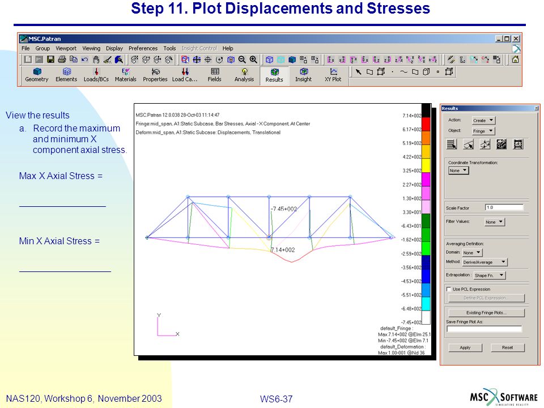Click the Fit View icon
This screenshot has width=544, height=408.
tap(197, 59)
